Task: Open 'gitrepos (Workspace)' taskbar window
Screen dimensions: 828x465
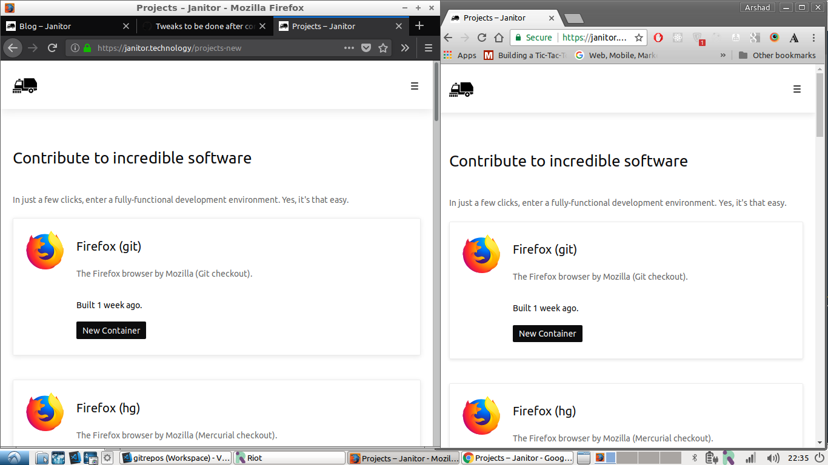Action: coord(176,458)
